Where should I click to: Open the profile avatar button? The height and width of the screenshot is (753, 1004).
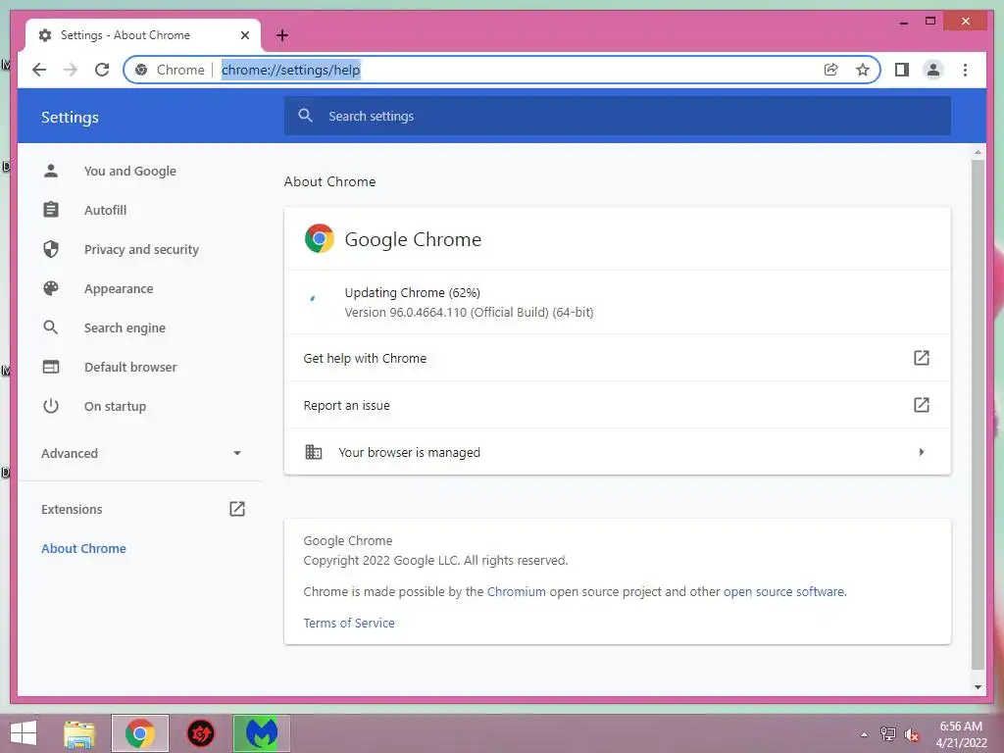click(x=933, y=70)
